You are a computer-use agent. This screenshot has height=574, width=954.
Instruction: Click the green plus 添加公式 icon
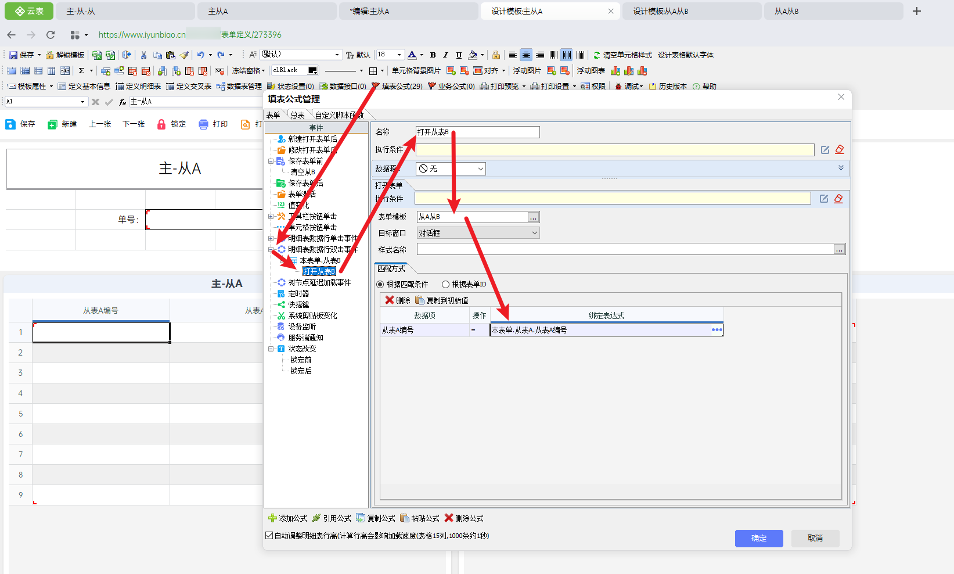(272, 518)
